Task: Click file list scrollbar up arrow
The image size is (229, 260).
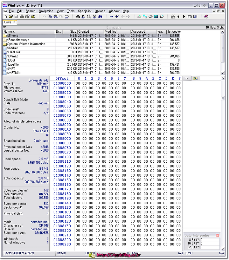Action: click(223, 32)
